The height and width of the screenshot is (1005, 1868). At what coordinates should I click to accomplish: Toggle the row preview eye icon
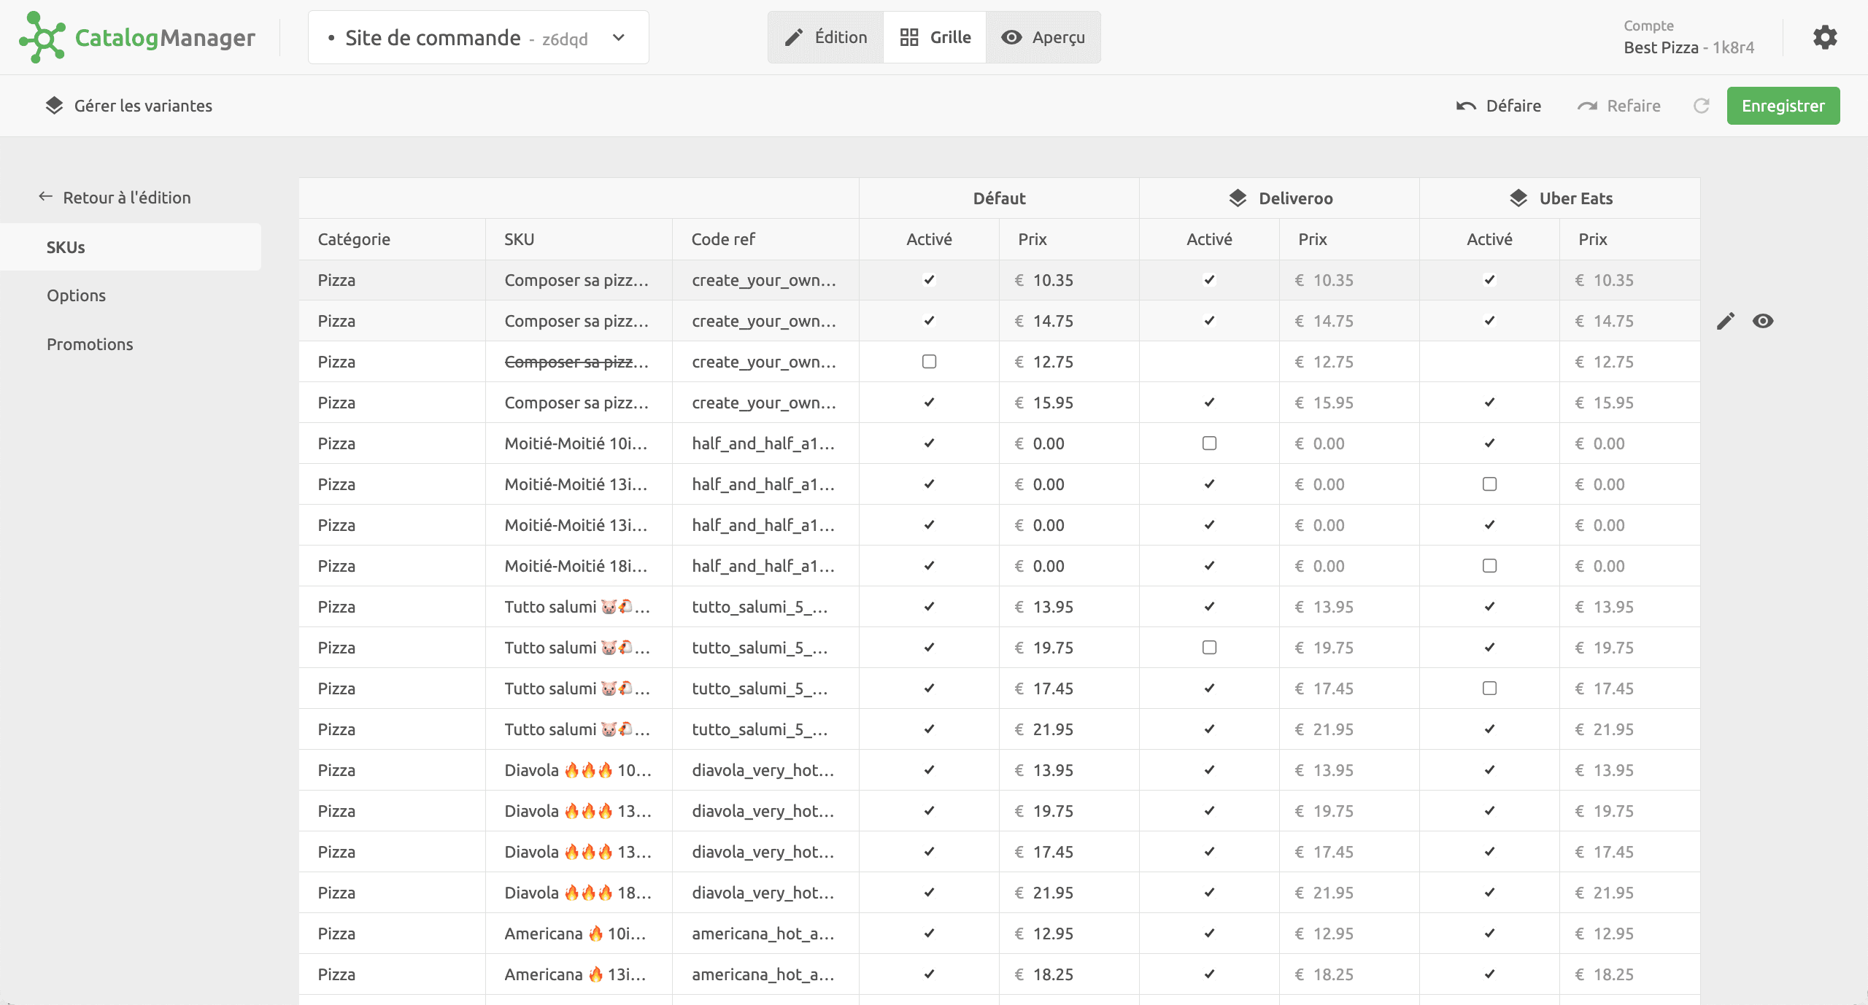[x=1763, y=321]
